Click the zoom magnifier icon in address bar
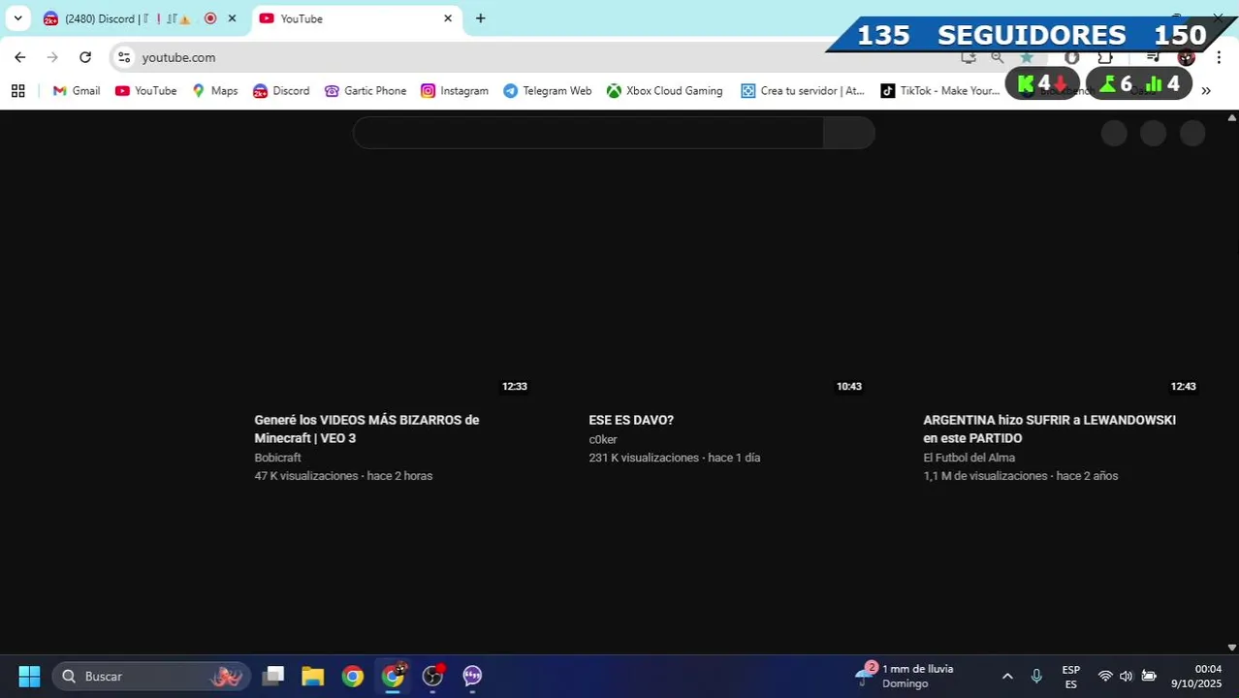 click(998, 57)
